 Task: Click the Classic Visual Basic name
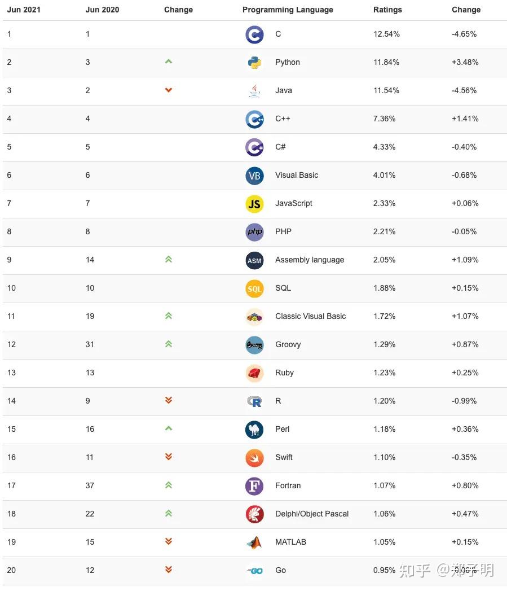(x=311, y=316)
